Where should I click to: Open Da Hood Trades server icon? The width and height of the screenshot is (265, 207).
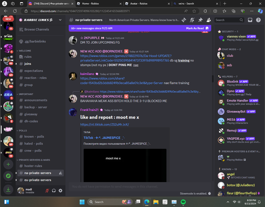[x=8, y=37]
